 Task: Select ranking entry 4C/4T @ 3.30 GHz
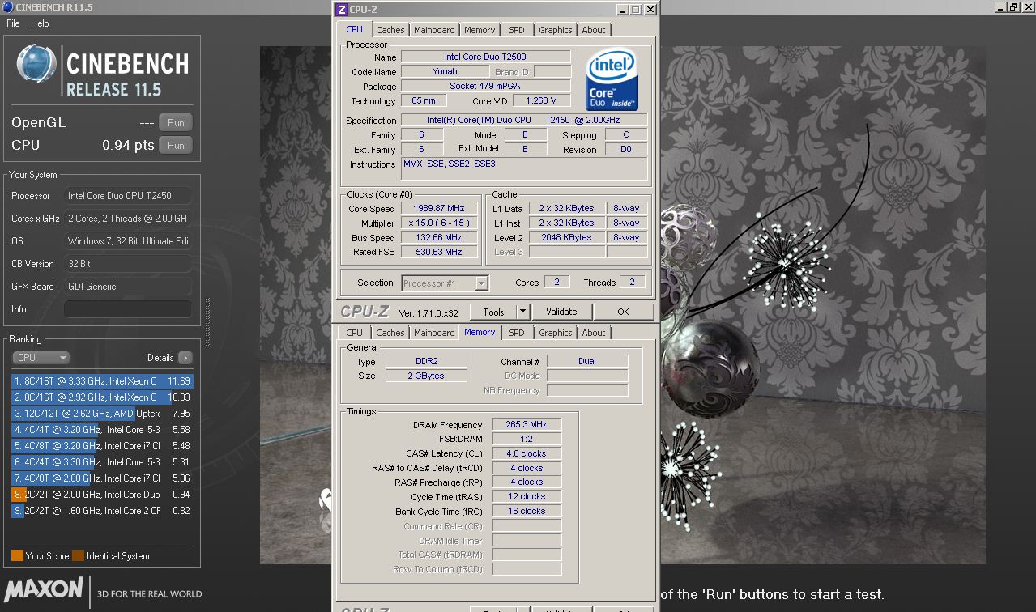(102, 462)
